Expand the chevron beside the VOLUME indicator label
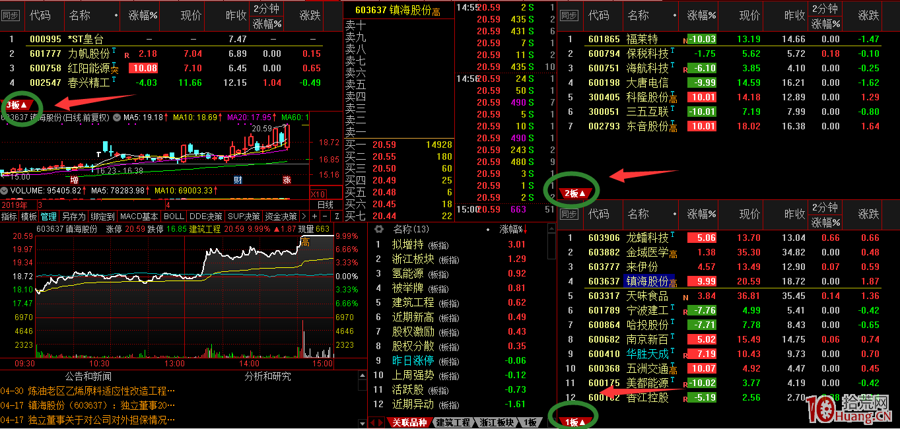The image size is (900, 429). click(4, 191)
